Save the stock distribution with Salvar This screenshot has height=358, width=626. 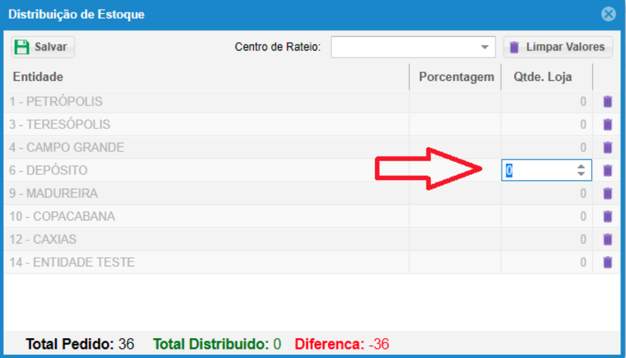point(42,47)
